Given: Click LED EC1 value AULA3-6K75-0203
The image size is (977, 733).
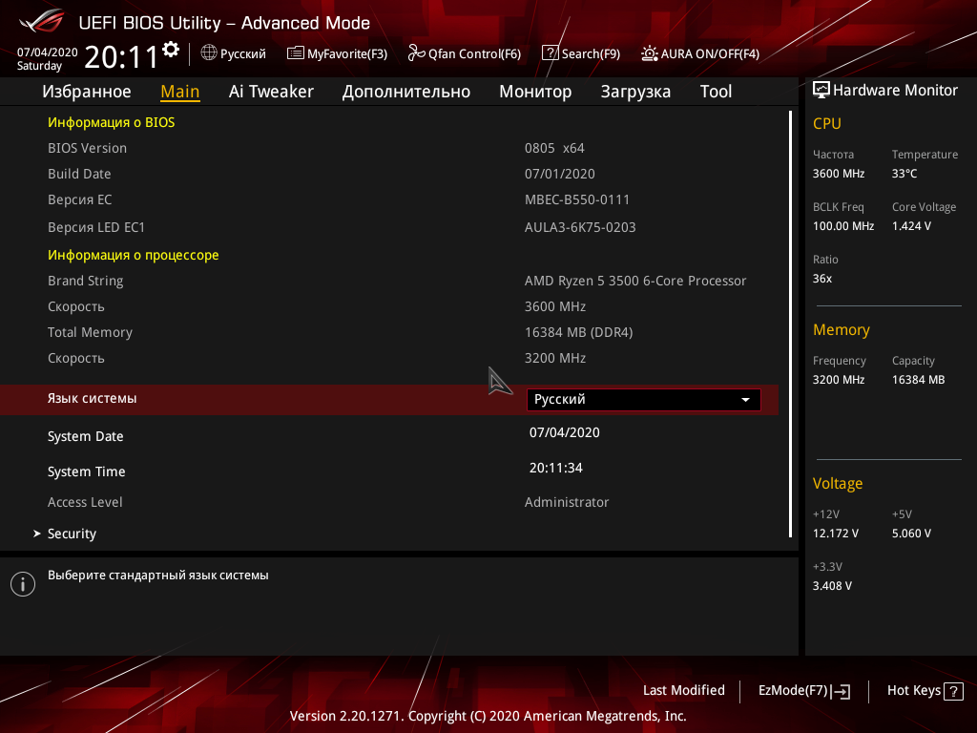Looking at the screenshot, I should tap(580, 227).
